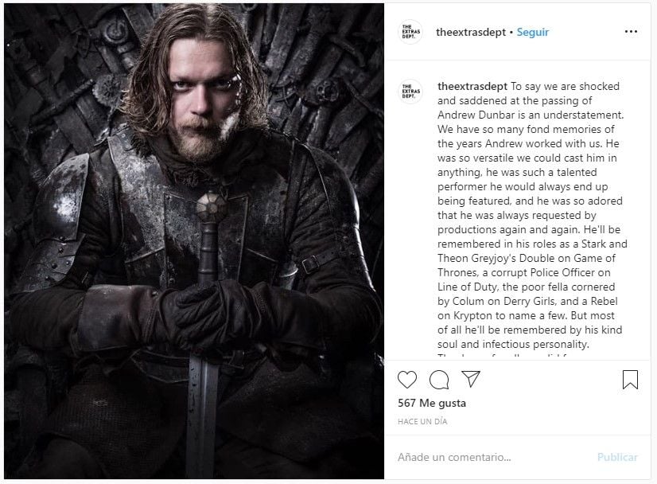View who liked via 567 Me gusta
657x484 pixels.
tap(432, 403)
